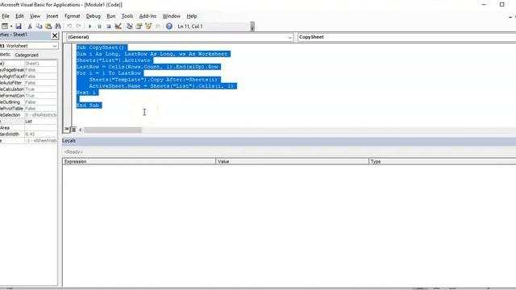
Task: Click the Insert UserForm toolbar icon
Action: coord(4,27)
